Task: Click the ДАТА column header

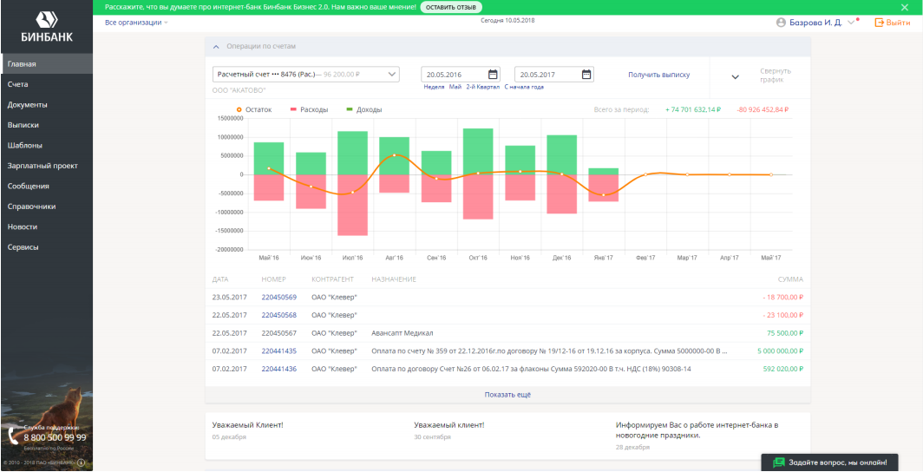Action: point(220,279)
